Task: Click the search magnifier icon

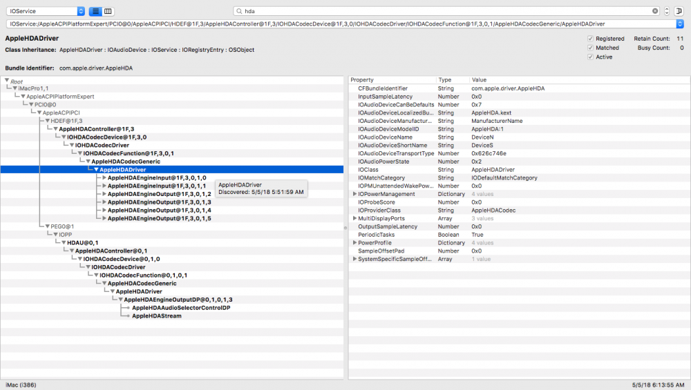Action: coord(239,11)
